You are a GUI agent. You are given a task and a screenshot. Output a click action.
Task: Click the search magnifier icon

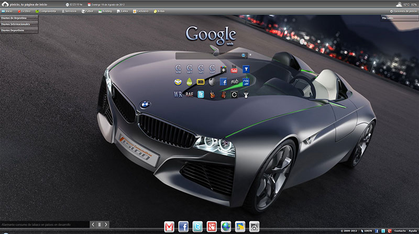[244, 55]
